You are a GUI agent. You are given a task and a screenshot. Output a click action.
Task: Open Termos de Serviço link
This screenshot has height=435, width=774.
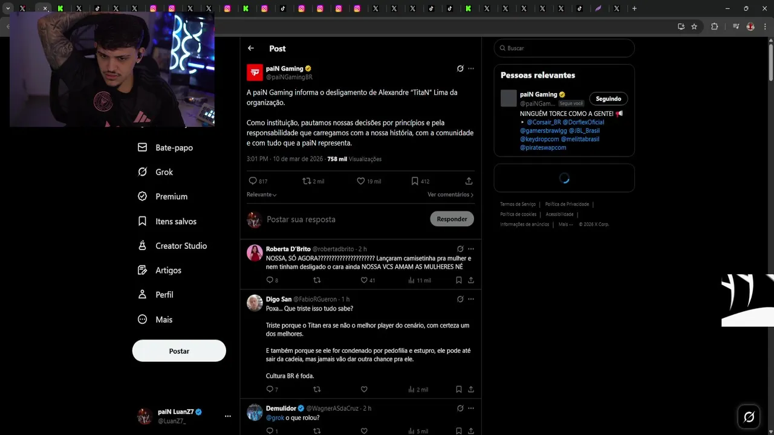click(518, 204)
